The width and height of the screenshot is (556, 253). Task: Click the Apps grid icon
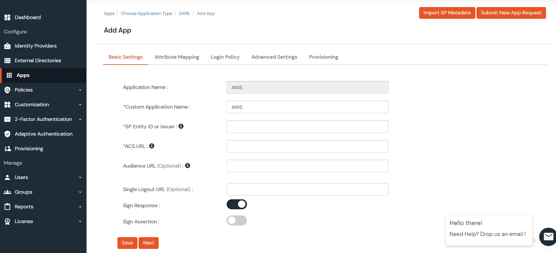(9, 75)
